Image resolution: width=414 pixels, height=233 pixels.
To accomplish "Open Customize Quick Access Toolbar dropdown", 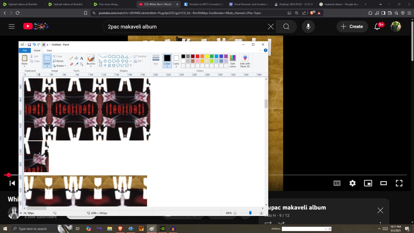I will coord(48,45).
